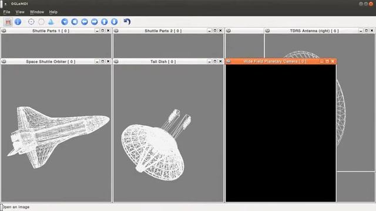Click Tall Dish window system icon
This screenshot has height=211, width=376.
[x=116, y=62]
